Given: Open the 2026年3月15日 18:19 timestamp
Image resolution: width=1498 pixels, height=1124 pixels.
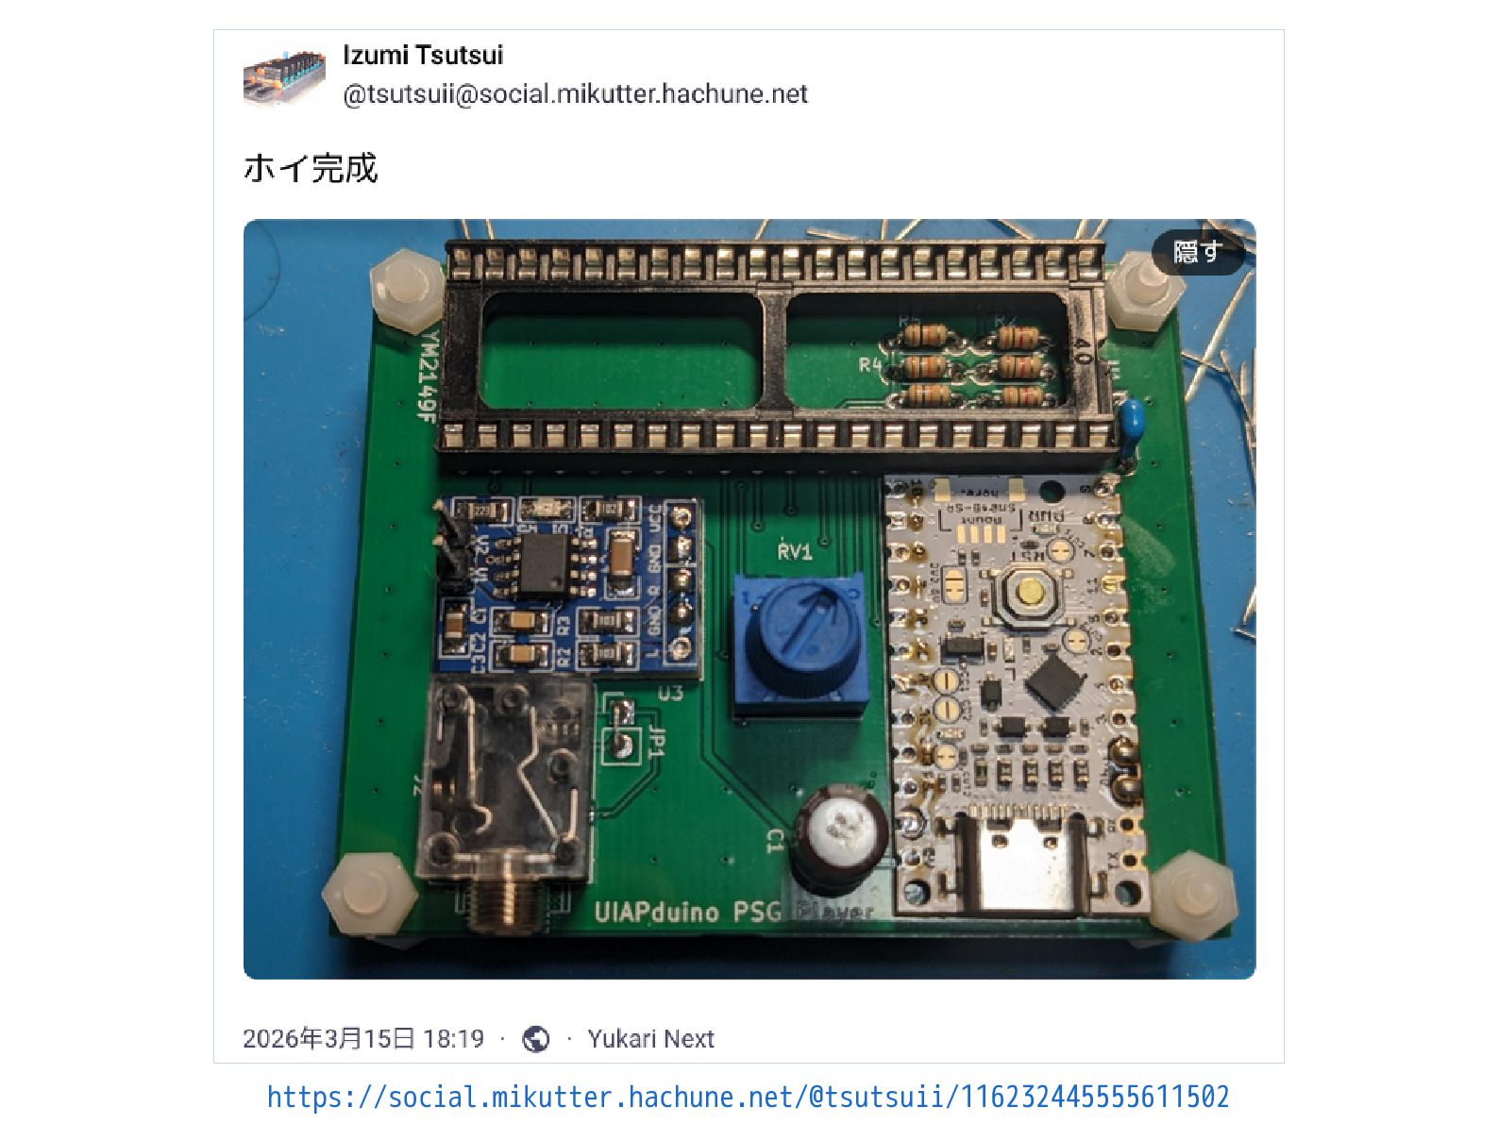Looking at the screenshot, I should (x=363, y=1039).
